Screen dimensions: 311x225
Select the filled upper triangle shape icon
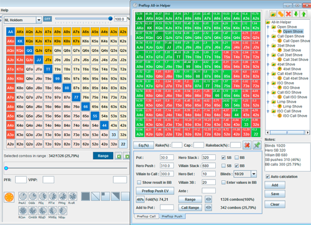tap(115, 196)
